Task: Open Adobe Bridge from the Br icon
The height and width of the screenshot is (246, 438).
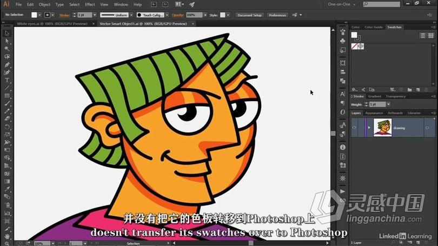Action: pos(154,4)
